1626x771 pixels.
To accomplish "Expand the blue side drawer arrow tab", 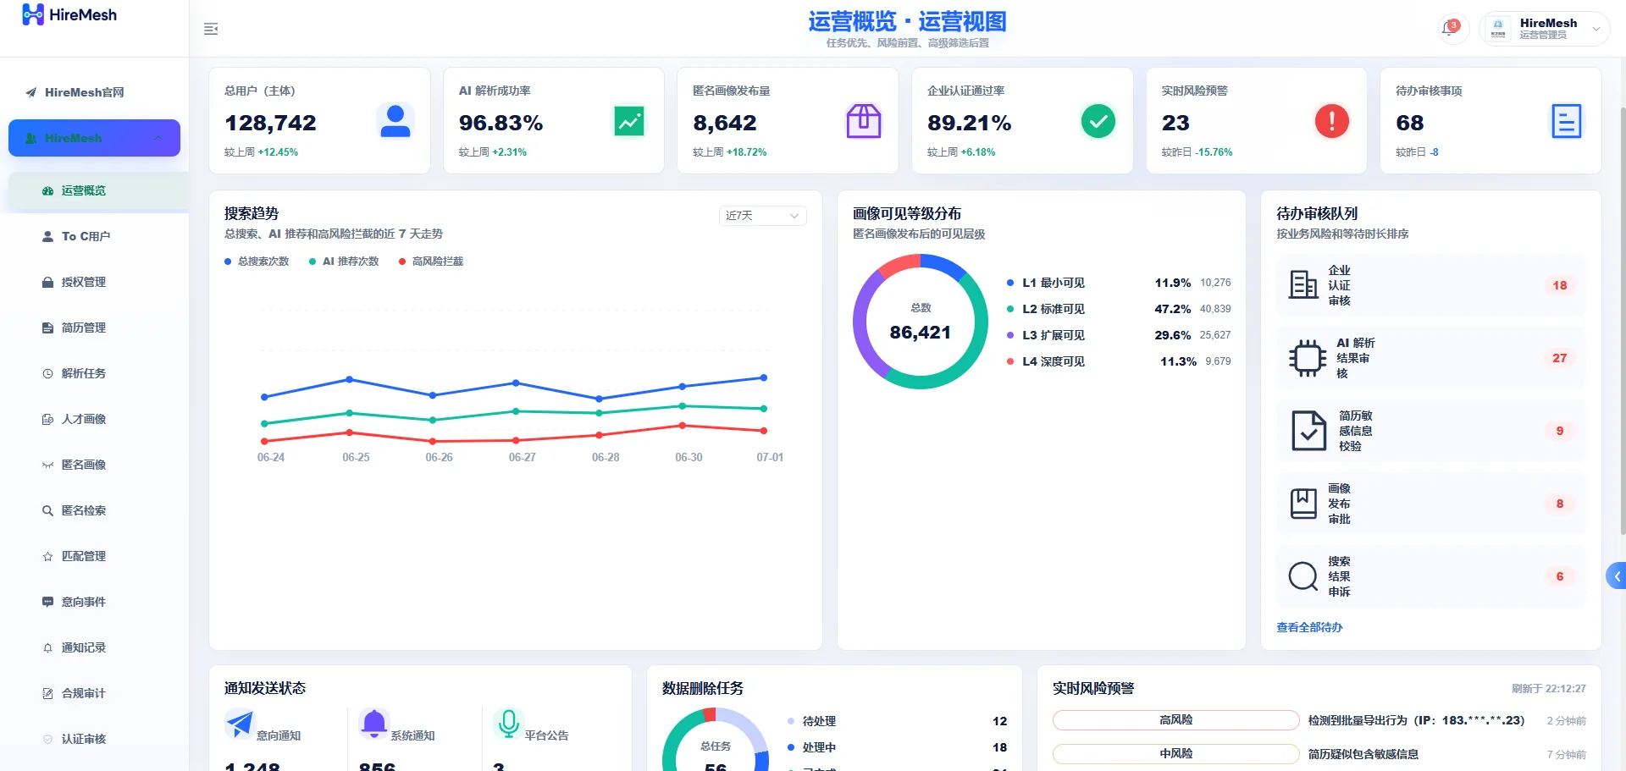I will coord(1616,575).
